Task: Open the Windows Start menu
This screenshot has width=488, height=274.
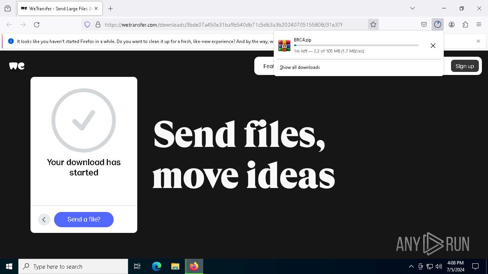Action: (9, 266)
